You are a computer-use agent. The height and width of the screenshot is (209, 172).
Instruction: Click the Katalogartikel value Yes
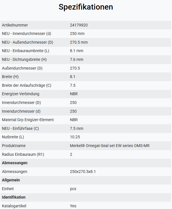tap(73, 206)
